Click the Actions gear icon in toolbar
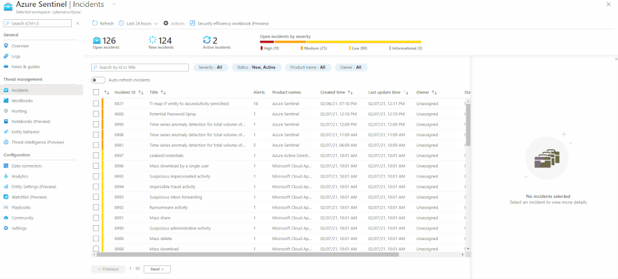 pyautogui.click(x=166, y=24)
